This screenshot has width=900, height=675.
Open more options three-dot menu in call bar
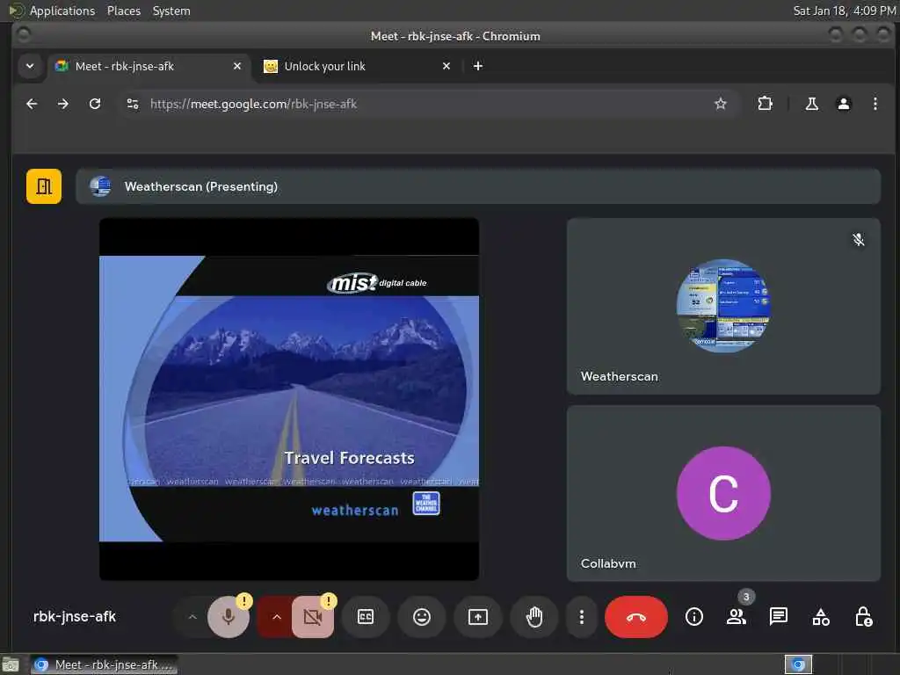[582, 617]
